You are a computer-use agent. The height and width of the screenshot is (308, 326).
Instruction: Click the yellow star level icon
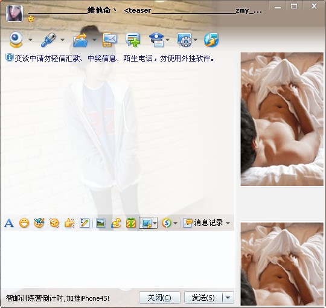31,19
